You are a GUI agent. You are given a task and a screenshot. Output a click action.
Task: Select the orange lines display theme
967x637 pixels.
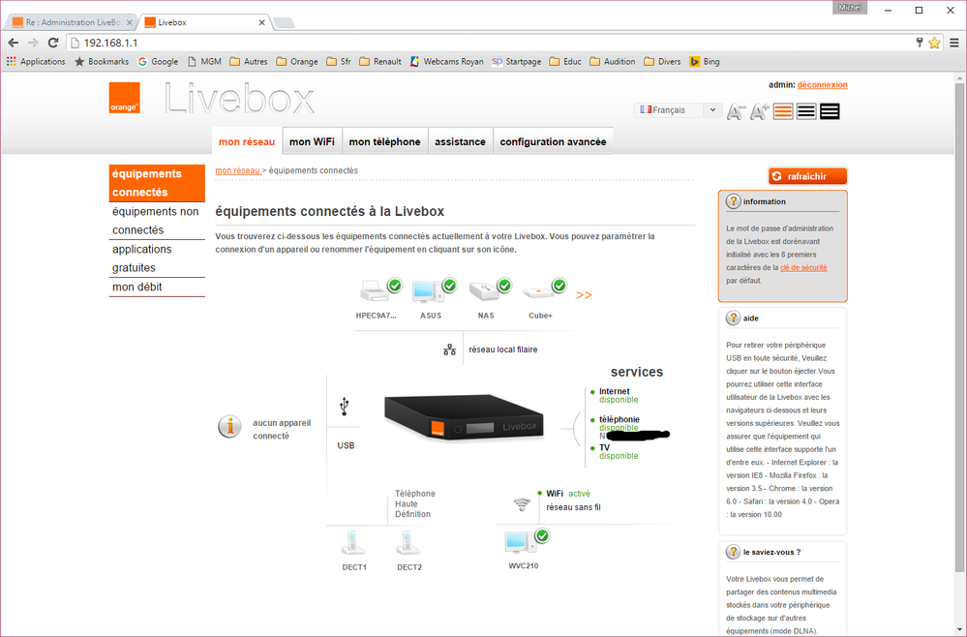click(x=783, y=111)
